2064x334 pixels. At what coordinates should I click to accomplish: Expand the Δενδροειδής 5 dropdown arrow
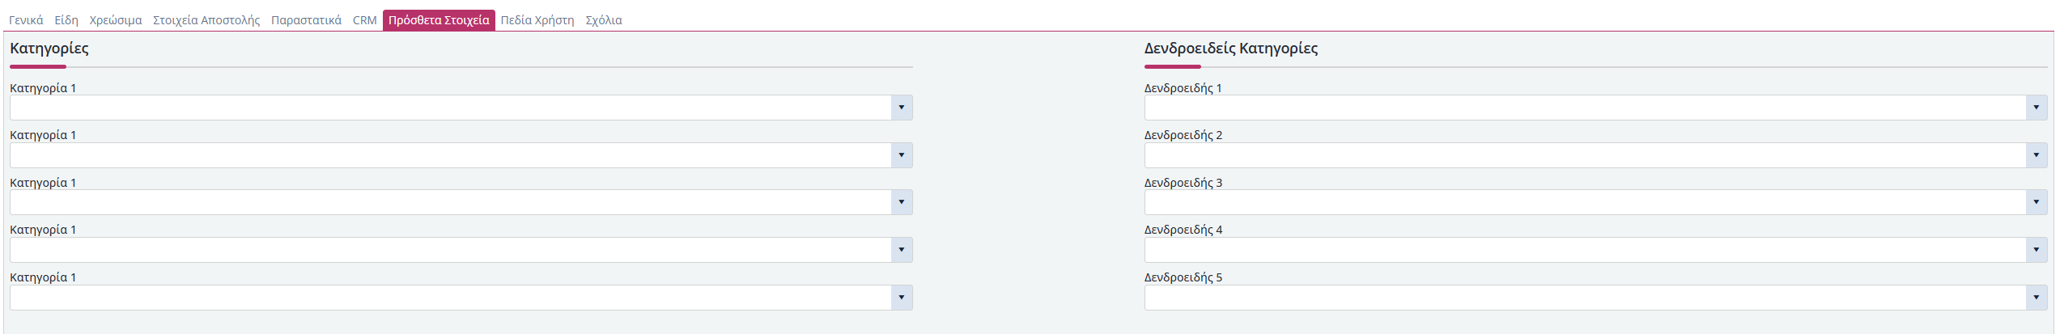(x=2036, y=298)
